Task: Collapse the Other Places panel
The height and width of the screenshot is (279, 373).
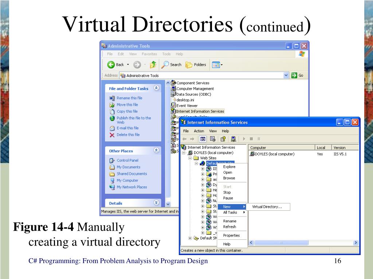Action: click(x=156, y=150)
